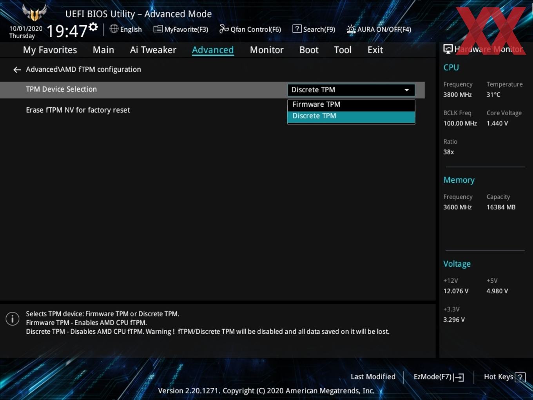The width and height of the screenshot is (533, 400).
Task: Choose Firmware TPM from the dropdown list
Action: pos(351,105)
